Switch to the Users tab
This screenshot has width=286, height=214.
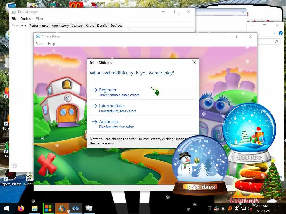[x=90, y=25]
